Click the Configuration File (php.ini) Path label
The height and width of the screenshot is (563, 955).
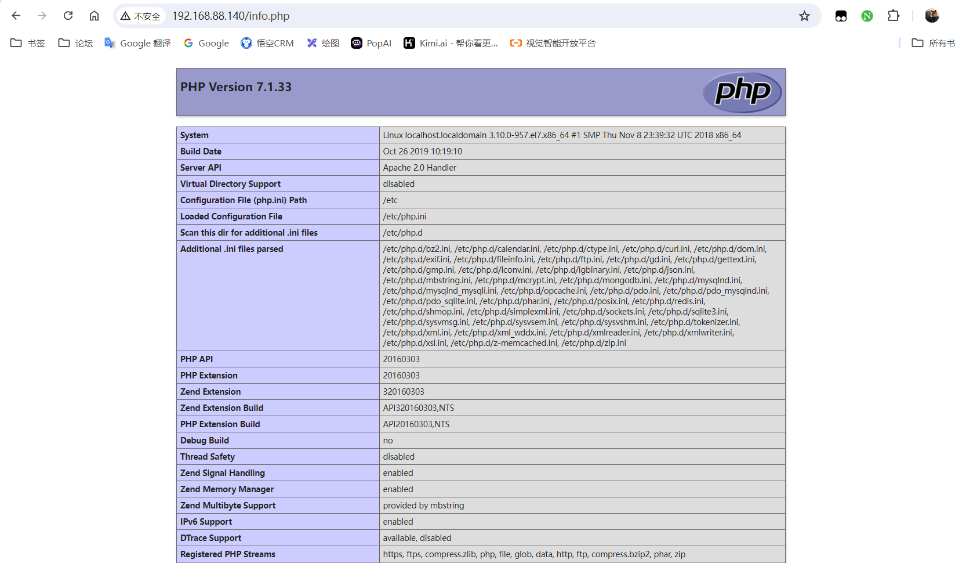(244, 200)
